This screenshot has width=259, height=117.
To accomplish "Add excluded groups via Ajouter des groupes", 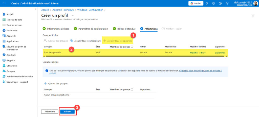I will [56, 83].
